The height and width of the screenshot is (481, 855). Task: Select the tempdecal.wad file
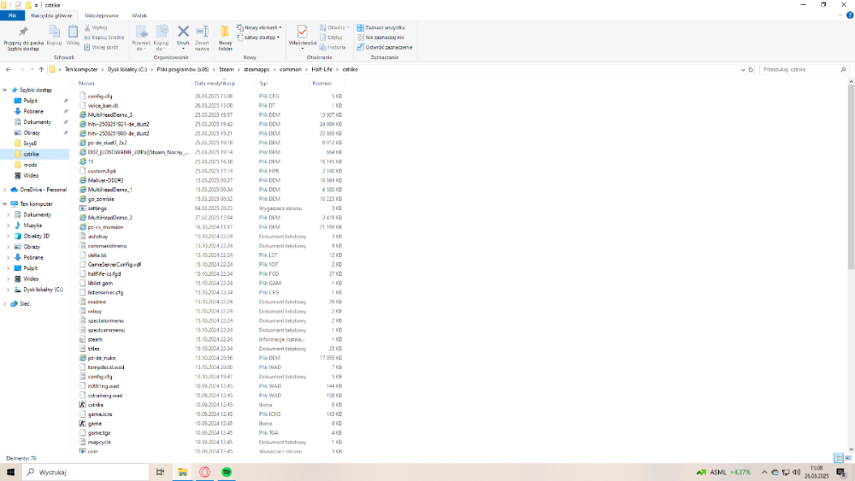coord(106,367)
